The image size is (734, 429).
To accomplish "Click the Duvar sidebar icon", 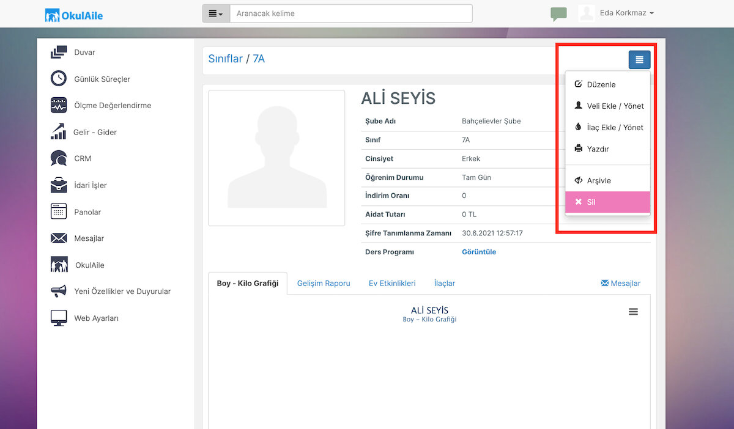I will (59, 53).
